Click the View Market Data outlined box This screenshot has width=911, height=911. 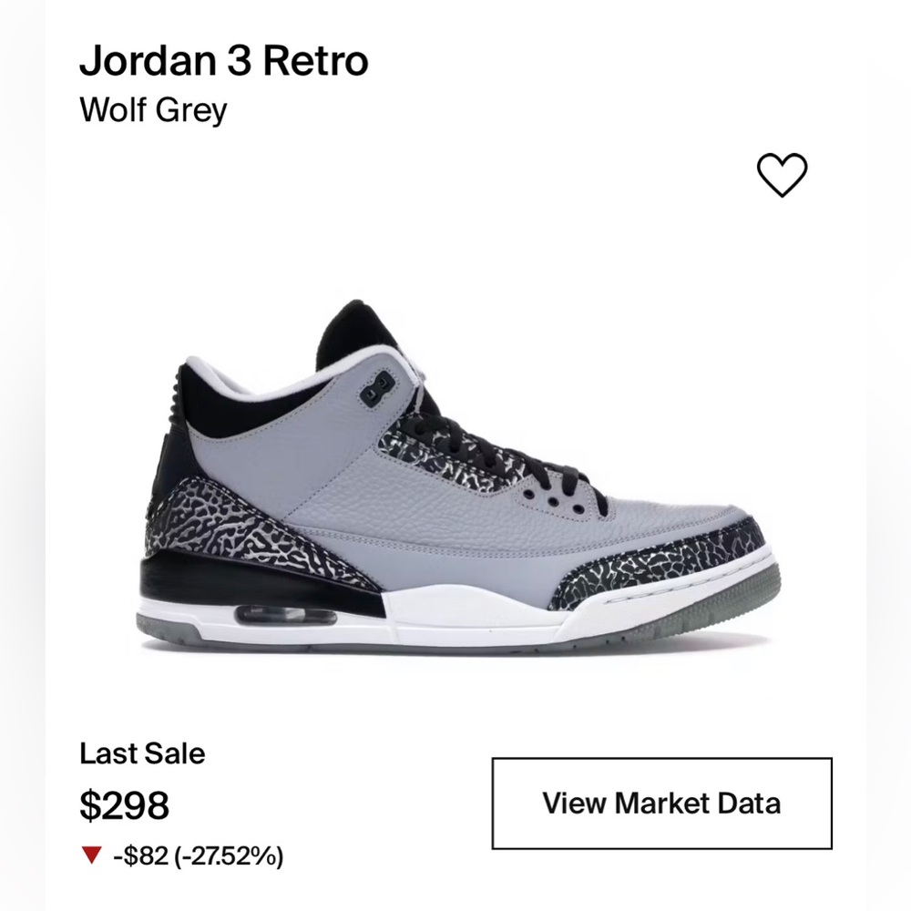tap(662, 803)
